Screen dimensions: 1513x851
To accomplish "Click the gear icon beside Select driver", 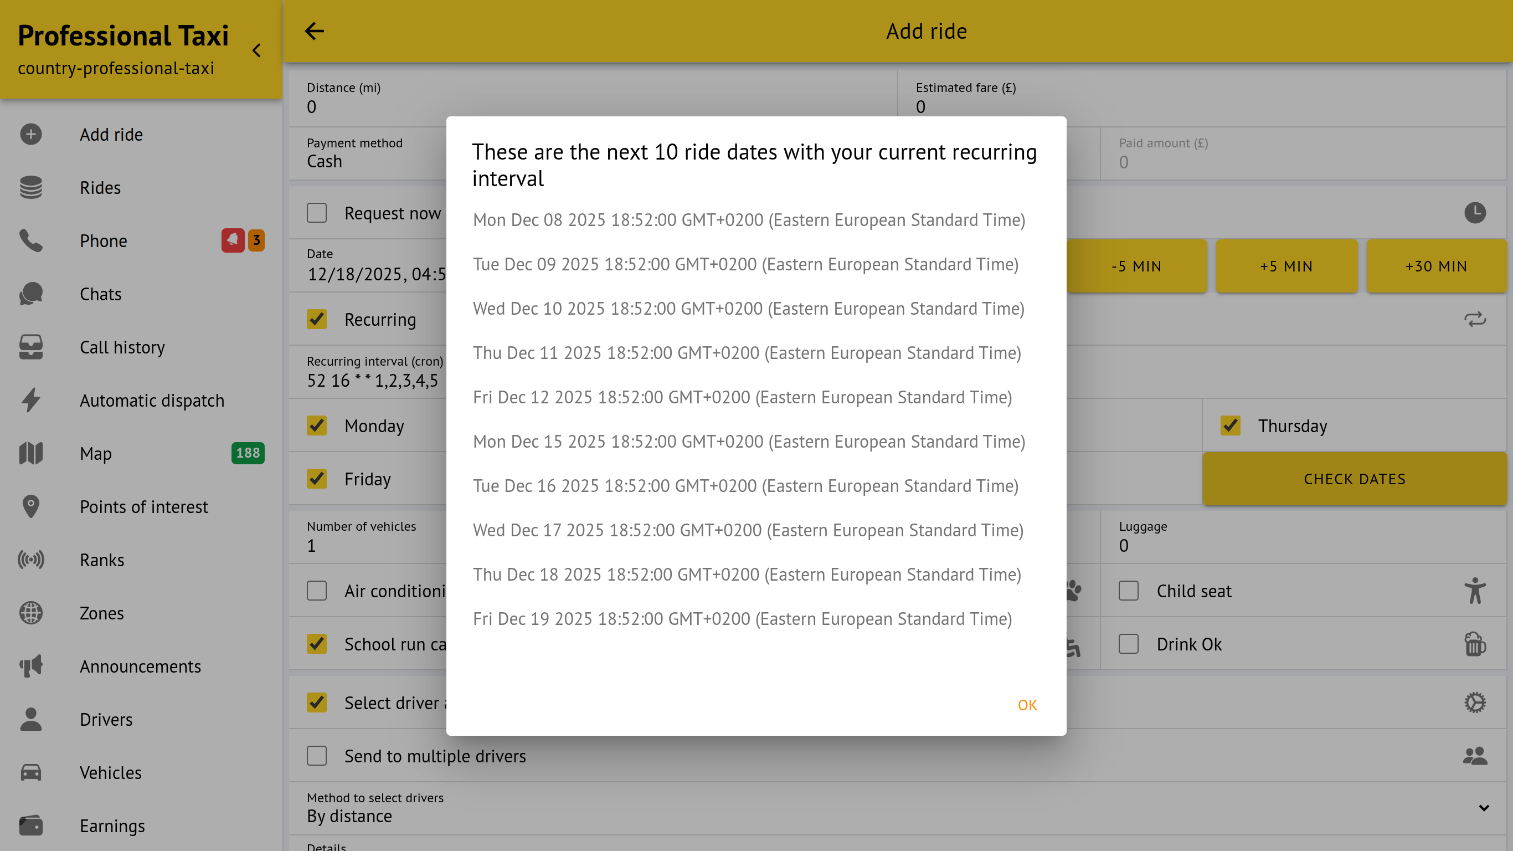I will point(1474,703).
